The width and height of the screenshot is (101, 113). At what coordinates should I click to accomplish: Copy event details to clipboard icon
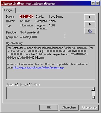(90, 31)
